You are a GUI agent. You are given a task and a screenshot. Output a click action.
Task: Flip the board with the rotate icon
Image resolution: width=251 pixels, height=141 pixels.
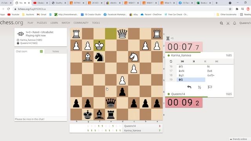pyautogui.click(x=171, y=61)
